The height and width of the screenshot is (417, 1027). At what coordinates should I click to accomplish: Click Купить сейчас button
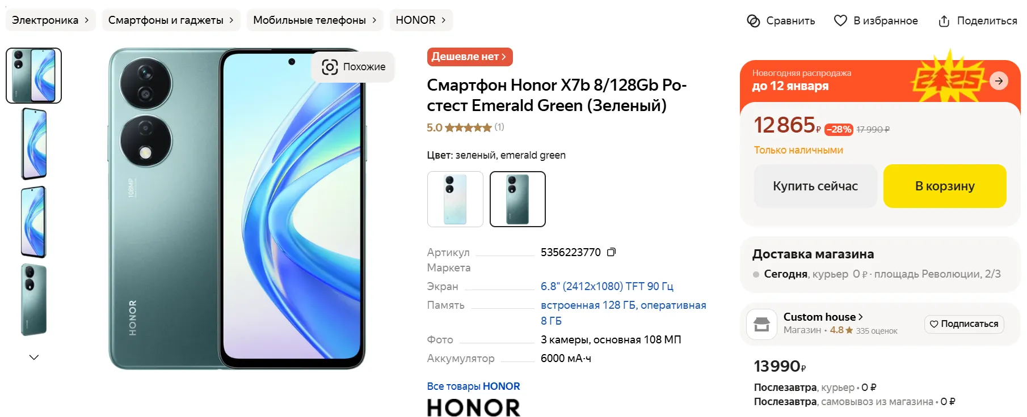pos(815,186)
